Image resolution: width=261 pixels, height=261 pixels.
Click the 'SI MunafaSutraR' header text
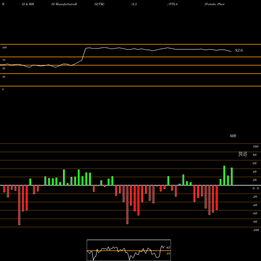64,4
